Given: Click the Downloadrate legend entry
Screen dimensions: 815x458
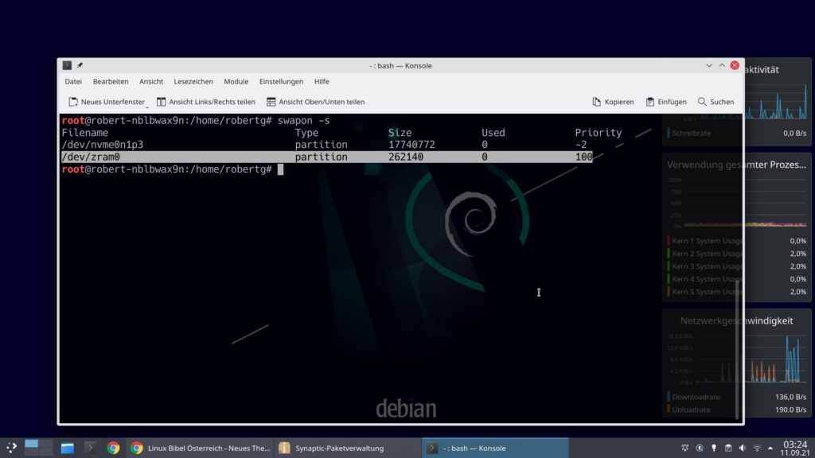Looking at the screenshot, I should [696, 397].
